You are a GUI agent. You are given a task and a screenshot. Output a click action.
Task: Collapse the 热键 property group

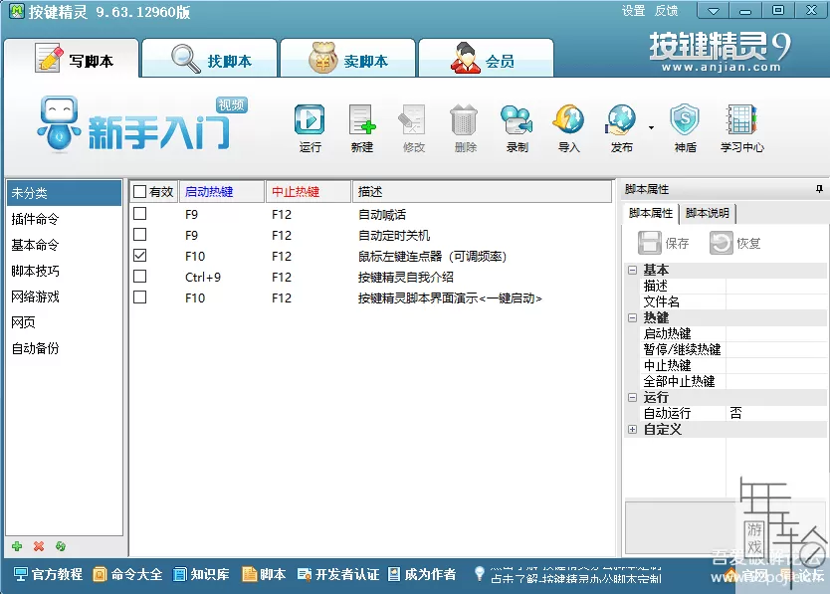pos(632,317)
